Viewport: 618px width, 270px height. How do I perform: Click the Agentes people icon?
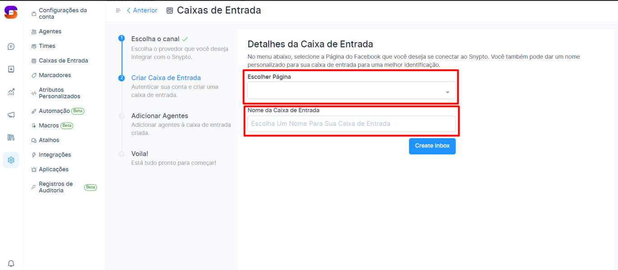(34, 32)
